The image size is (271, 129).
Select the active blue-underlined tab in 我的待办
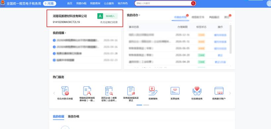180,17
